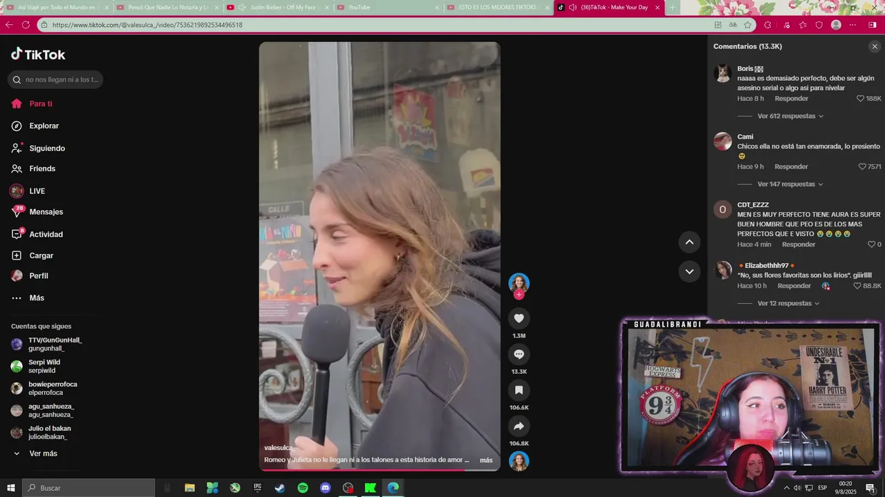Open a new browser tab
Image resolution: width=885 pixels, height=497 pixels.
click(x=672, y=8)
